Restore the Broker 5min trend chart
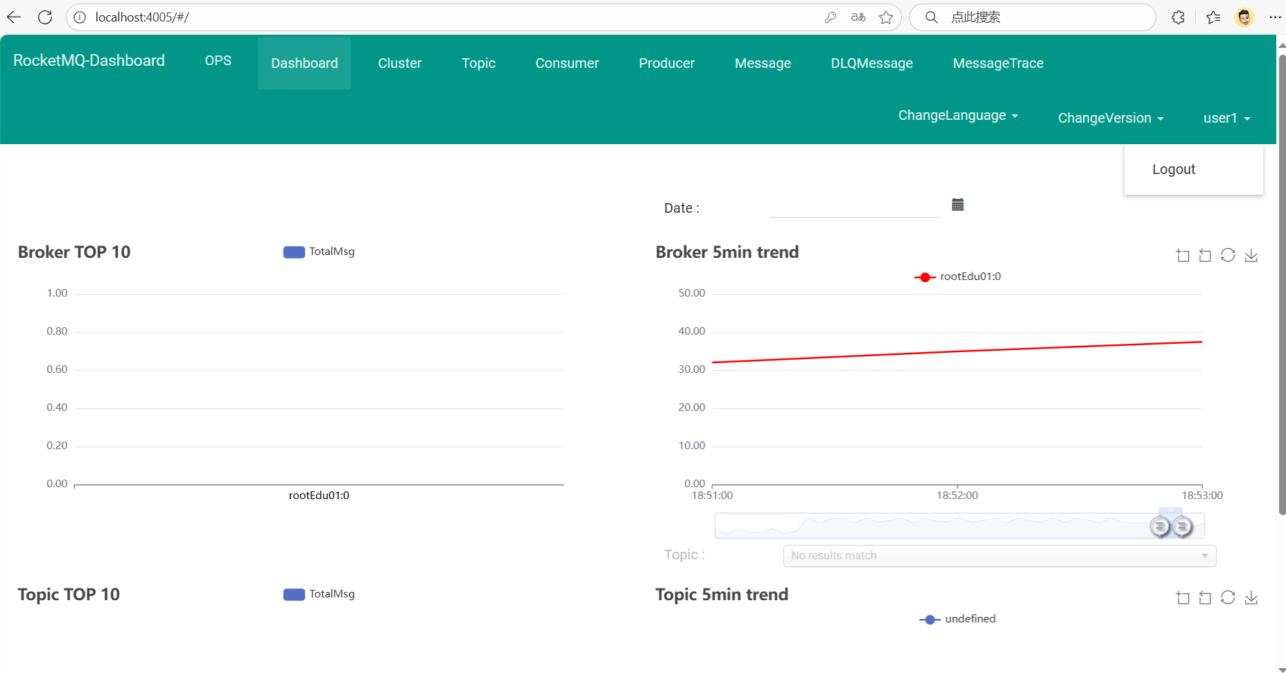The height and width of the screenshot is (673, 1286). tap(1228, 255)
